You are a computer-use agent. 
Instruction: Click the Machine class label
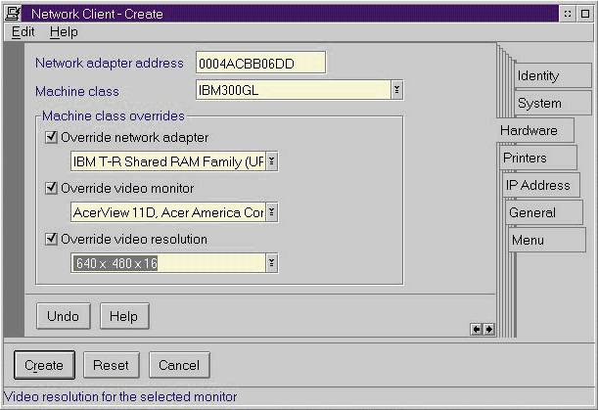pyautogui.click(x=77, y=91)
